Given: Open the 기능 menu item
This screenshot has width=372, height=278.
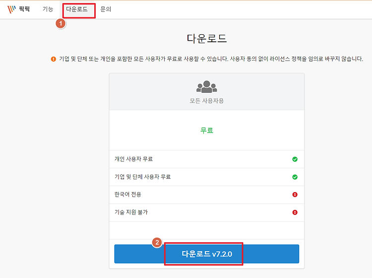Looking at the screenshot, I should 48,9.
